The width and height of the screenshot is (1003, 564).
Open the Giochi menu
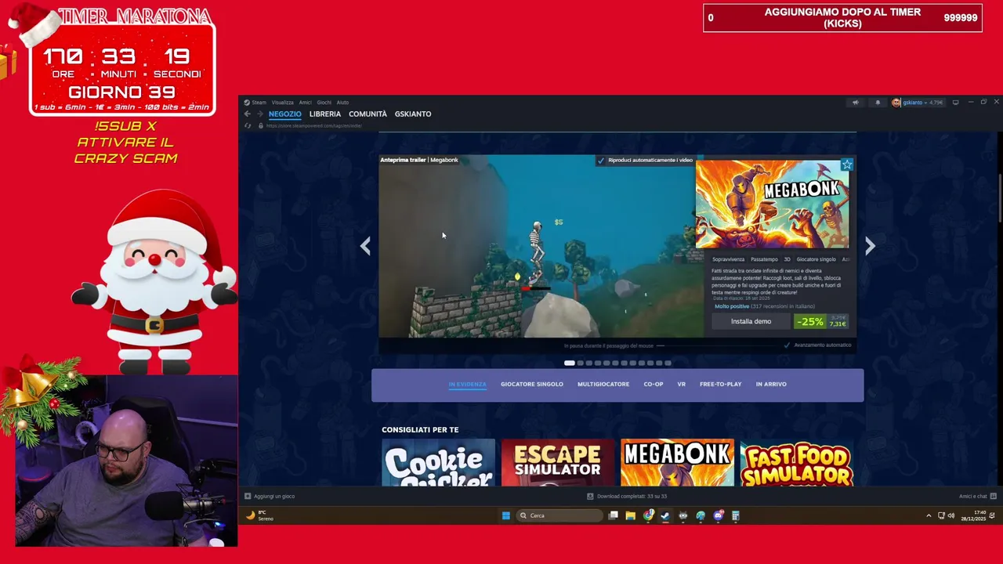pos(324,103)
